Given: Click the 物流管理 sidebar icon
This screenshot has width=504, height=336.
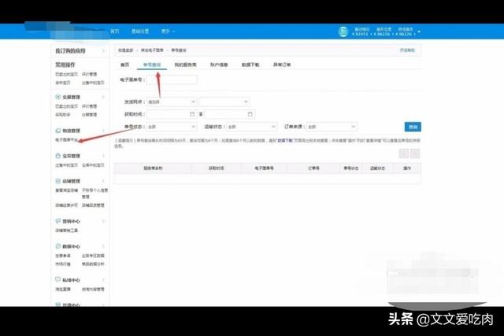Looking at the screenshot, I should (x=58, y=130).
